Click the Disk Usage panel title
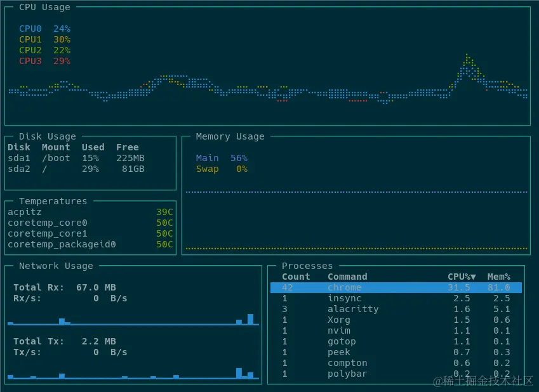 click(x=48, y=136)
